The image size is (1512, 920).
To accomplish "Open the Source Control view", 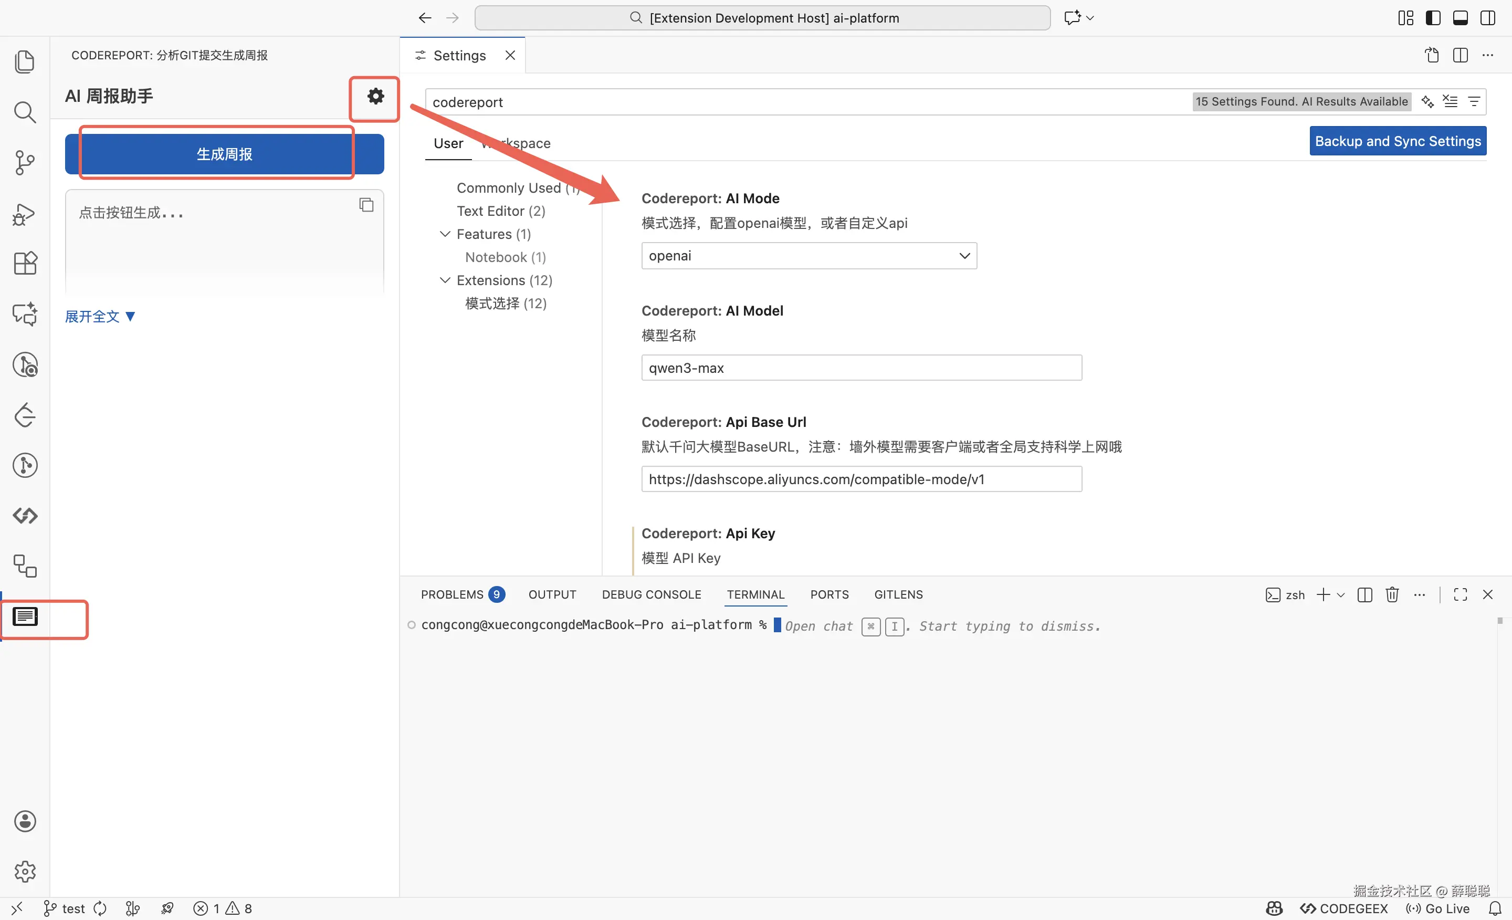I will [x=25, y=163].
